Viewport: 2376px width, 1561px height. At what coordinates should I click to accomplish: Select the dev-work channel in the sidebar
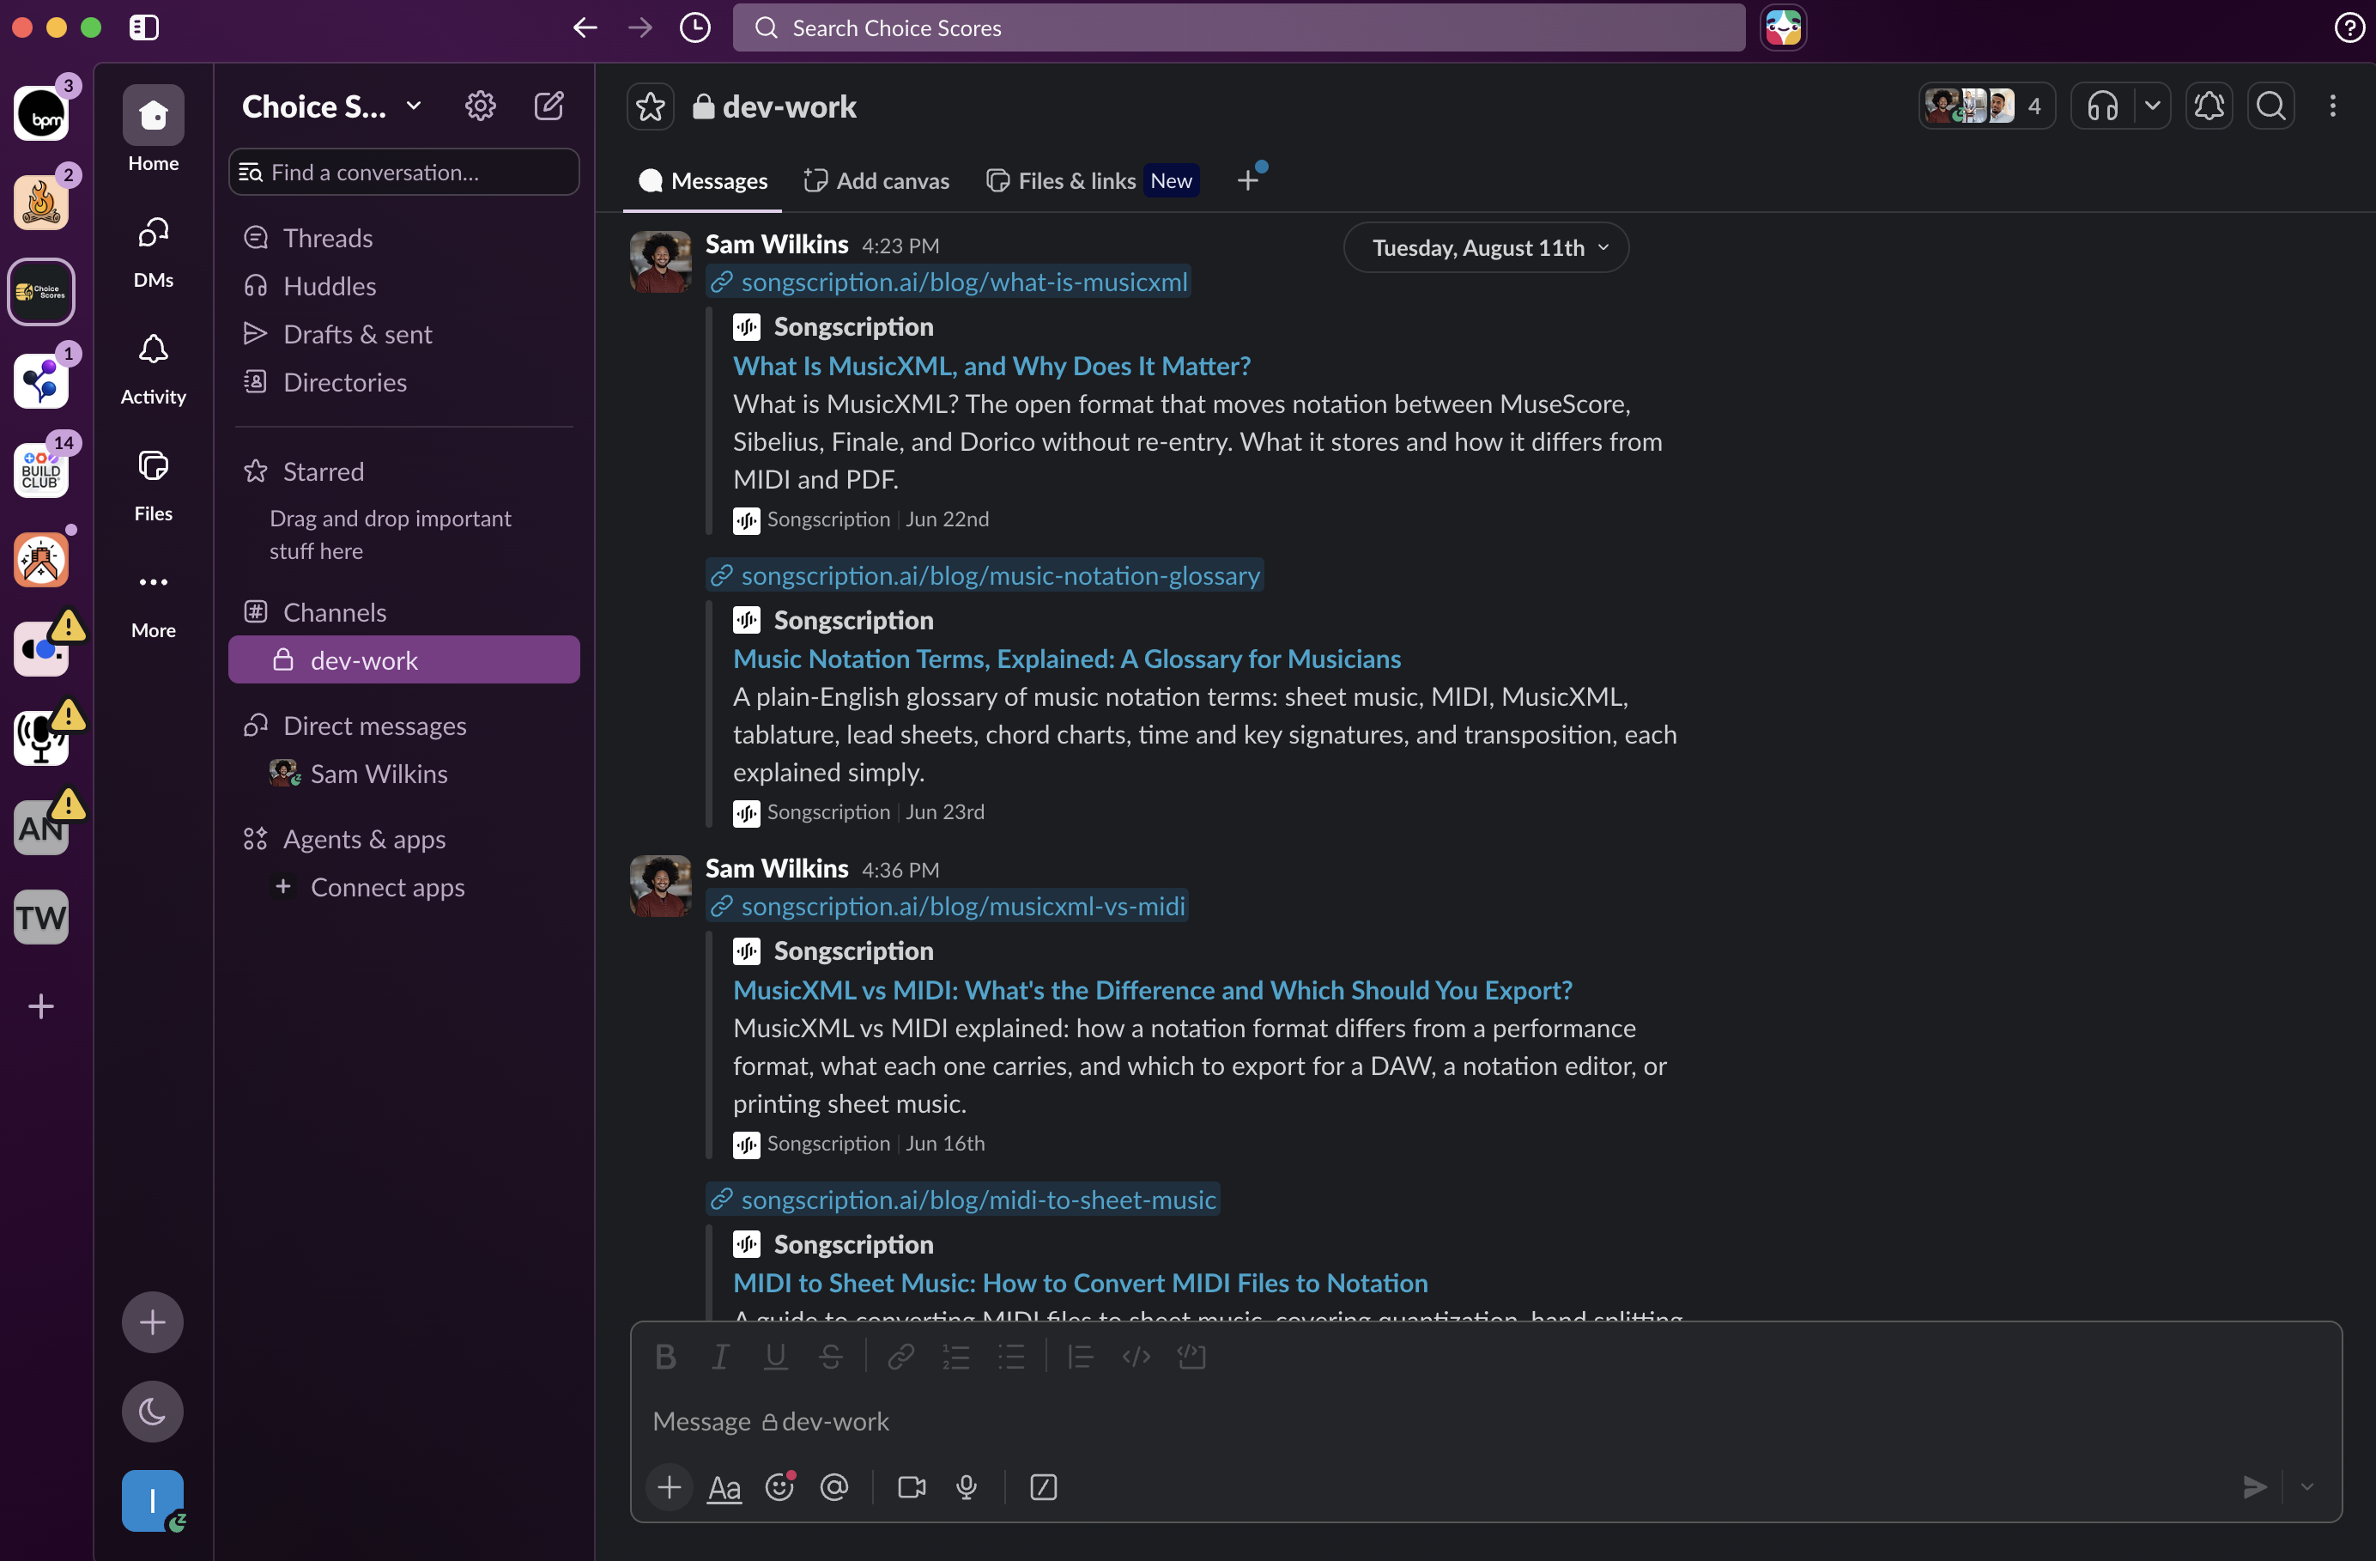(x=403, y=660)
